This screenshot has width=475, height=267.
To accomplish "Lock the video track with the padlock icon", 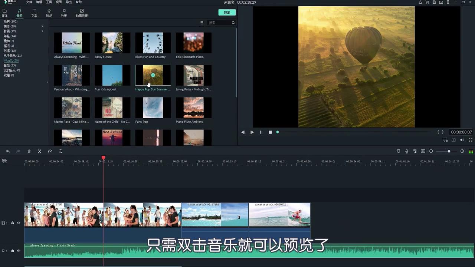I will coord(13,223).
